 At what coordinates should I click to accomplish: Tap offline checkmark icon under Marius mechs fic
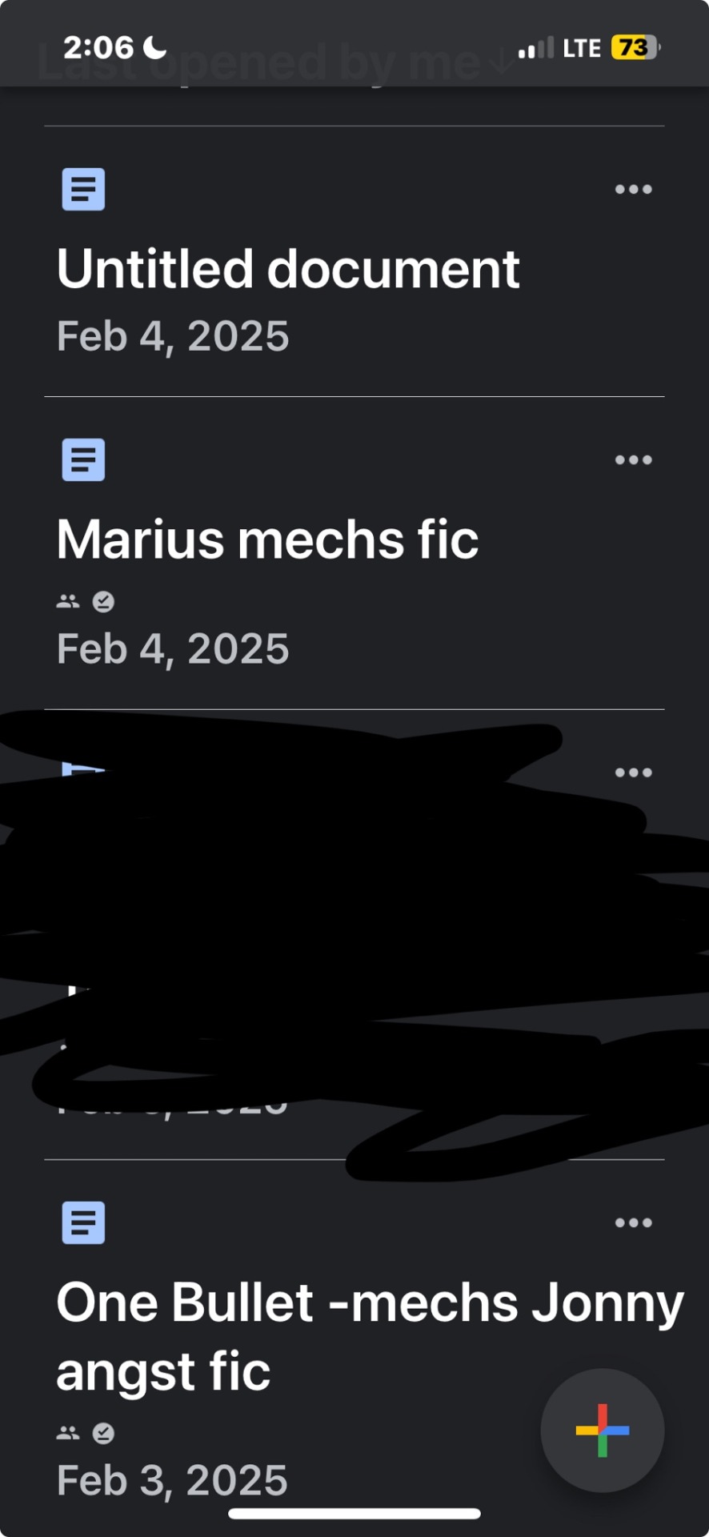click(x=103, y=602)
